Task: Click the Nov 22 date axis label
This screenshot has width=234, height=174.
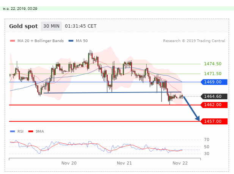Action: tap(180, 163)
